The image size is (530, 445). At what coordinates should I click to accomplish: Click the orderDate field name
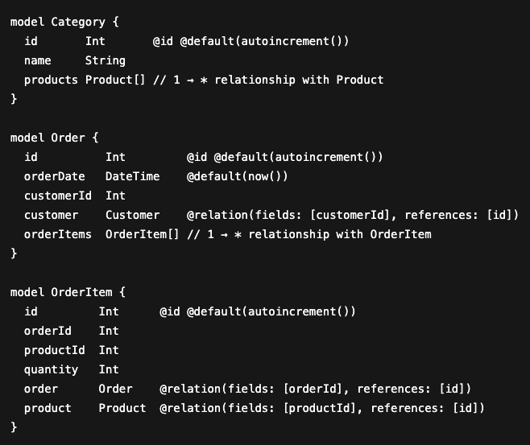click(54, 176)
